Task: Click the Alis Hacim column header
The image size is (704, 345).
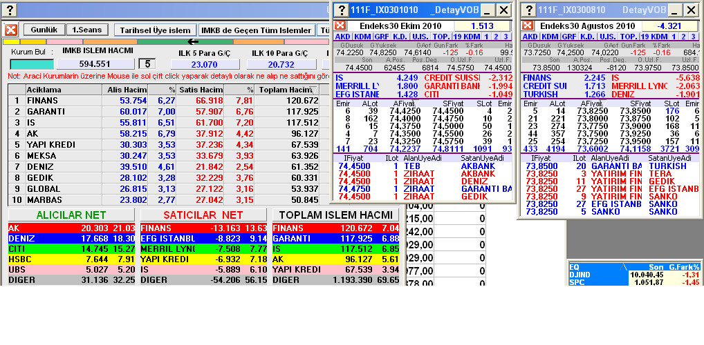Action: click(125, 90)
